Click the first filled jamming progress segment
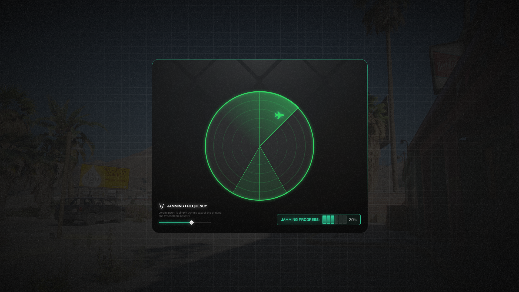Image resolution: width=519 pixels, height=292 pixels. pos(324,220)
